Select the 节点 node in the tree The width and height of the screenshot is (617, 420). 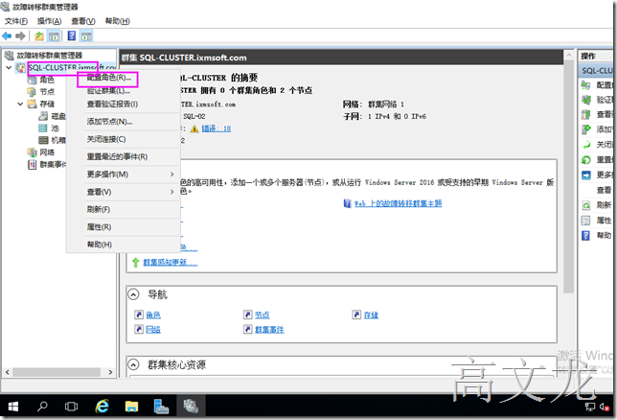[47, 92]
